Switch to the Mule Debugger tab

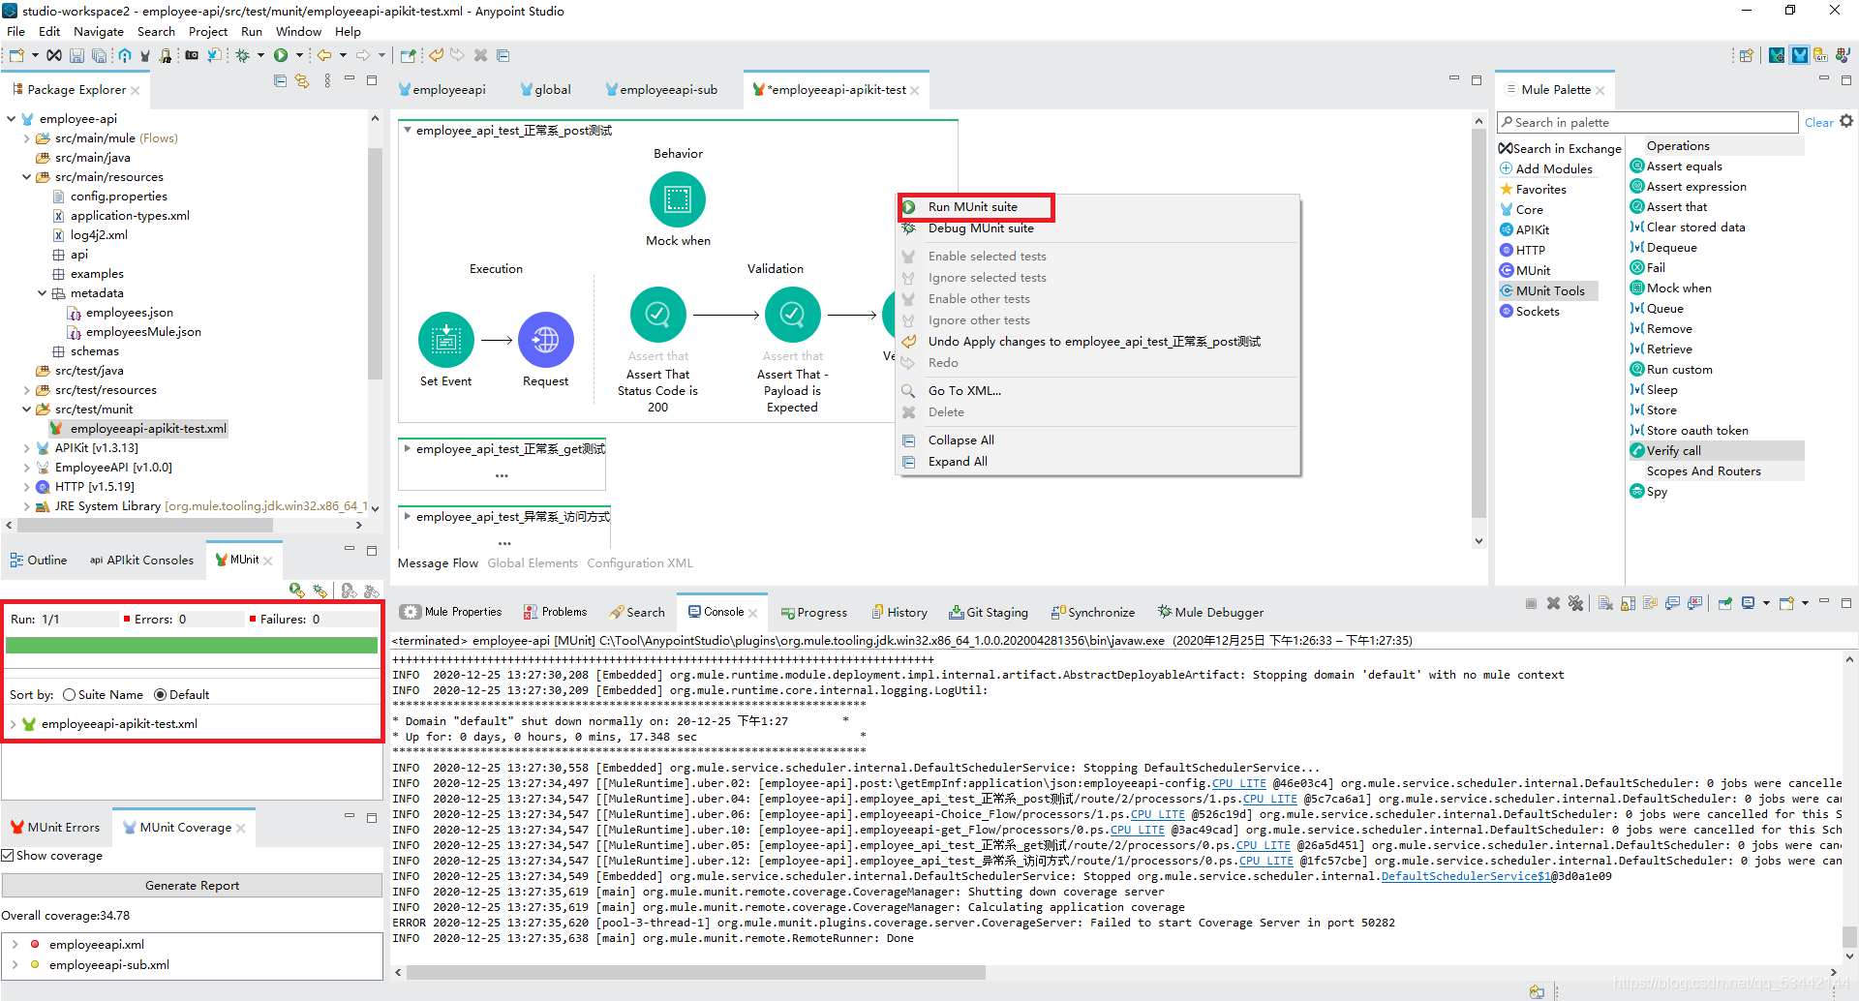point(1211,613)
